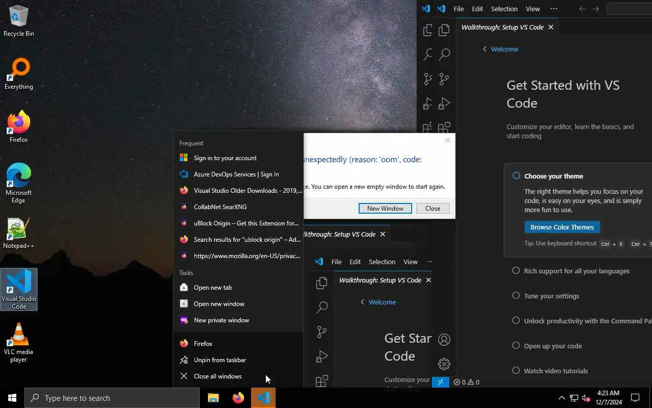Screen dimensions: 652x408
Task: Click the VS Code taskbar icon
Action: click(x=263, y=398)
